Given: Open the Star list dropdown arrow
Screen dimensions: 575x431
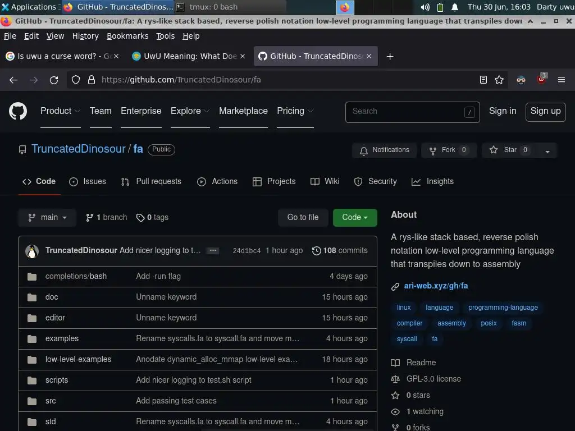Looking at the screenshot, I should tap(547, 150).
